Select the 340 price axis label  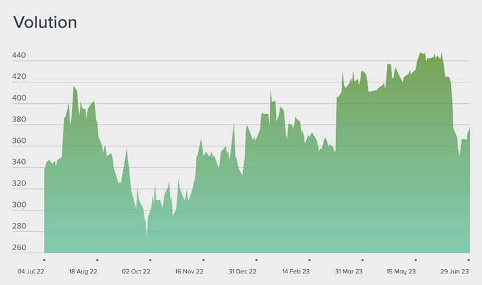(x=19, y=162)
